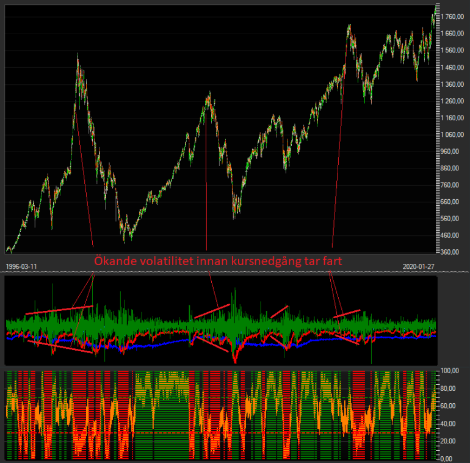Click the 1 260,00 price axis label

click(452, 101)
